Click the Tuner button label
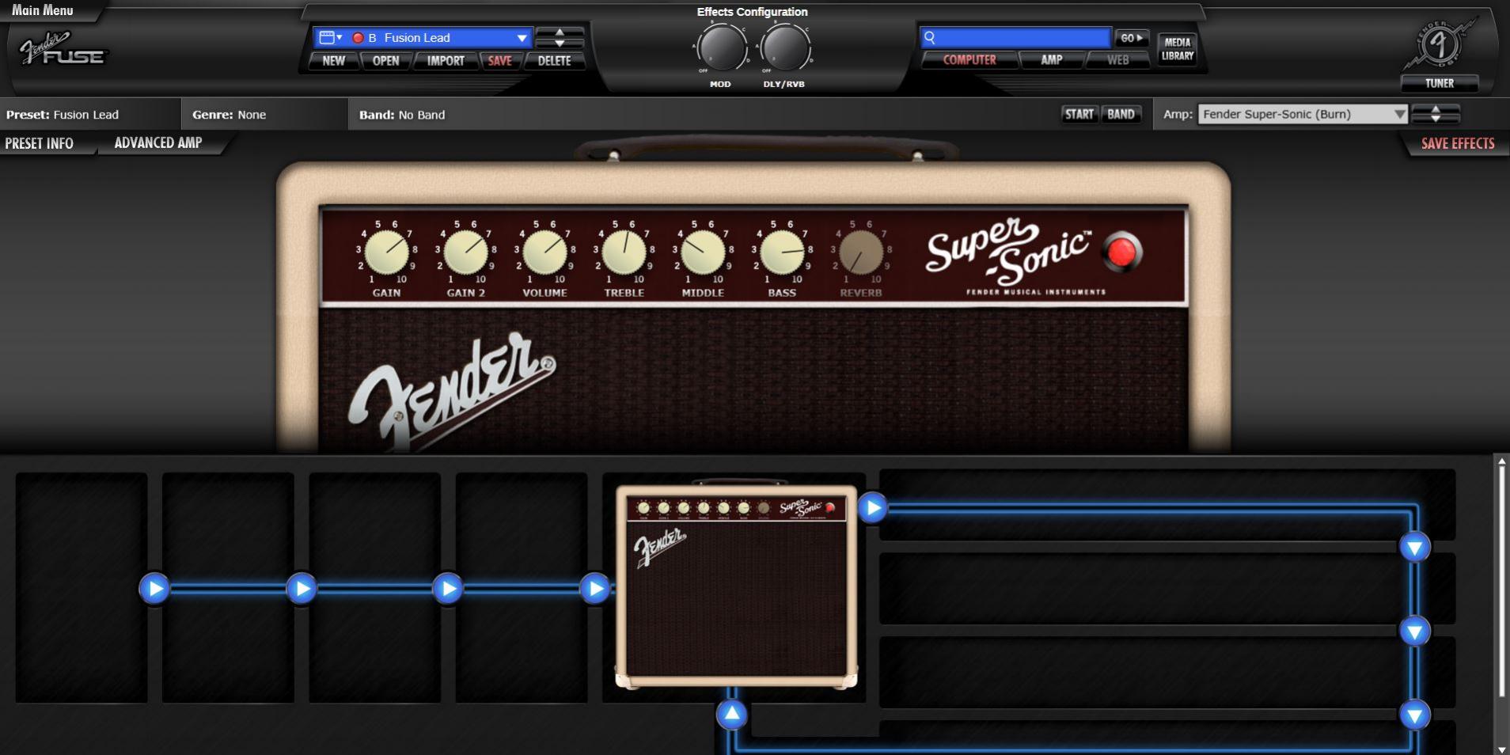 click(1440, 83)
